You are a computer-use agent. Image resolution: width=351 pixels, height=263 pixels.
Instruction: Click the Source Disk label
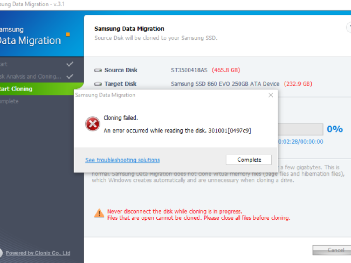[121, 70]
